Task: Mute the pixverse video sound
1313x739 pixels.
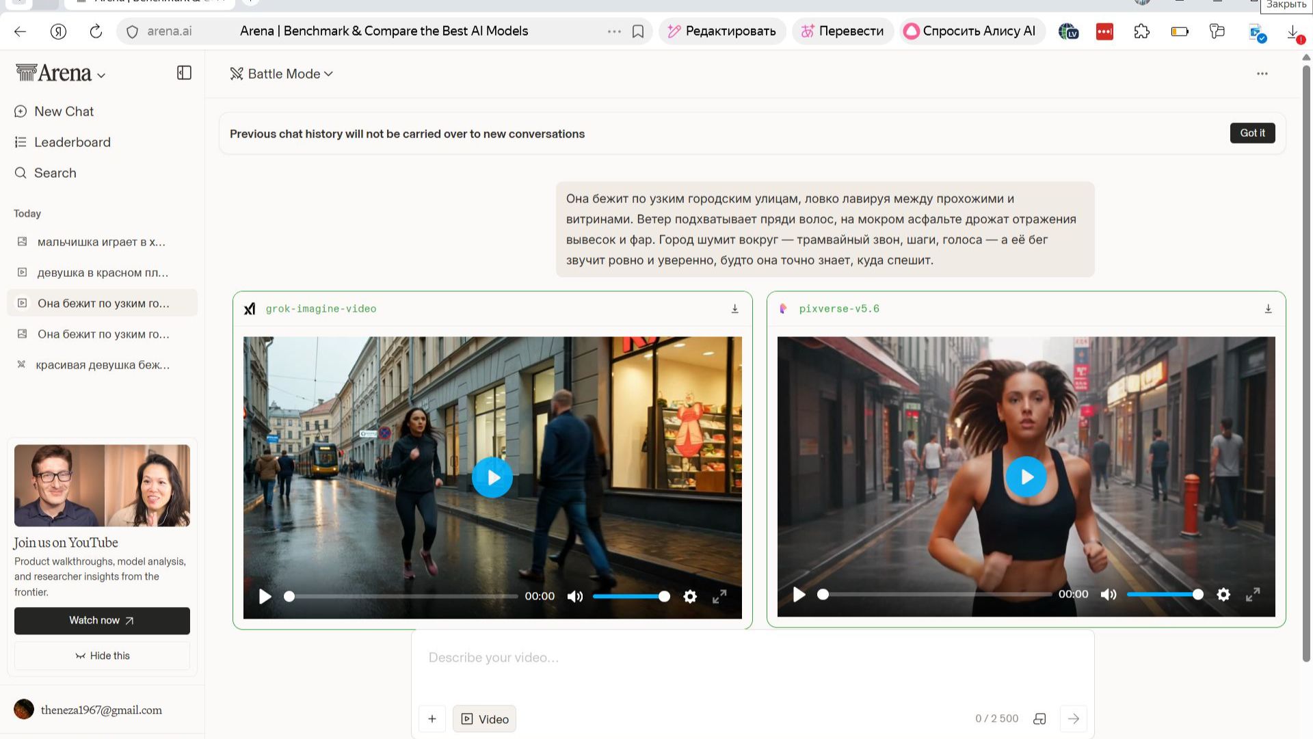Action: pyautogui.click(x=1109, y=595)
